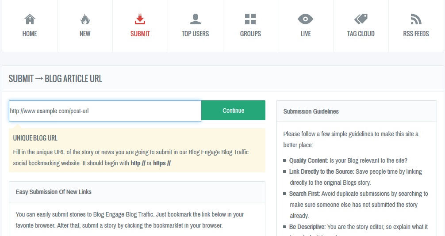
Task: Click the Submission Guidelines panel header
Action: click(x=311, y=111)
